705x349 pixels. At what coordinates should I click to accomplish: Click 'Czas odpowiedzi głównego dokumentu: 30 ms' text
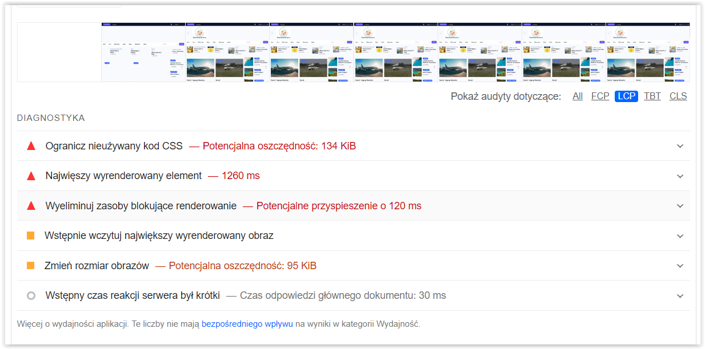point(343,295)
